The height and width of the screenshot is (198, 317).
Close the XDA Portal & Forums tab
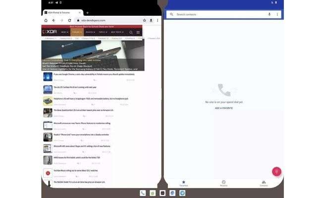[80, 12]
